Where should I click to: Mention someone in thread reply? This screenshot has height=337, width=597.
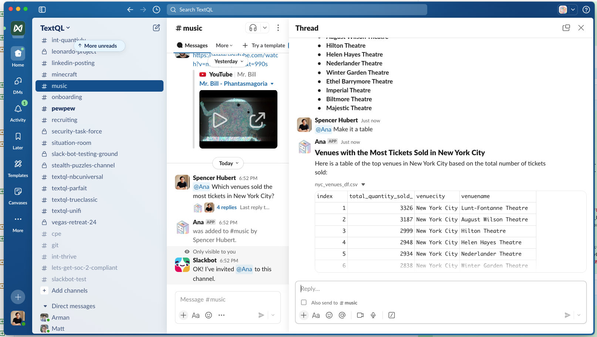pos(342,315)
